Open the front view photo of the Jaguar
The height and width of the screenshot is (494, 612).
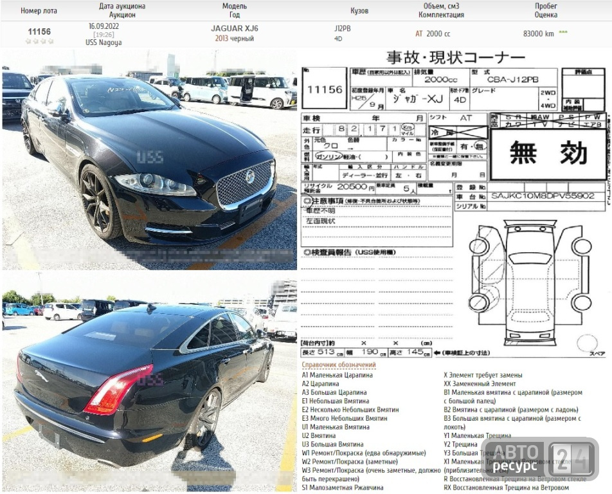[x=150, y=159]
